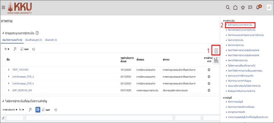Expand the 2705_2 request row
274x123 pixels.
pyautogui.click(x=9, y=77)
